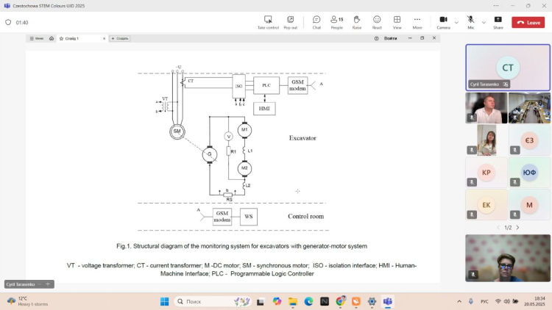Open the React emoji picker
This screenshot has width=552, height=310.
(377, 22)
